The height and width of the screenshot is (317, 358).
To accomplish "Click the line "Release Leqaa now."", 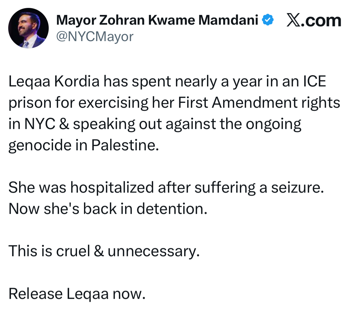I will [x=77, y=294].
